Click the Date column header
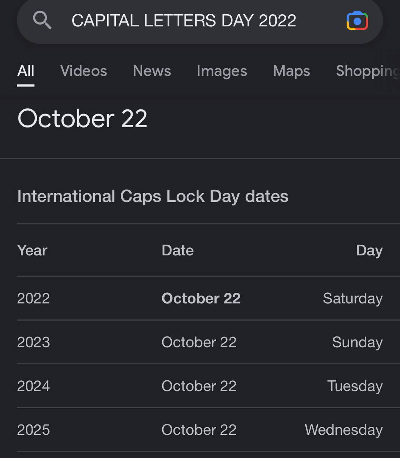400x458 pixels. pyautogui.click(x=178, y=250)
